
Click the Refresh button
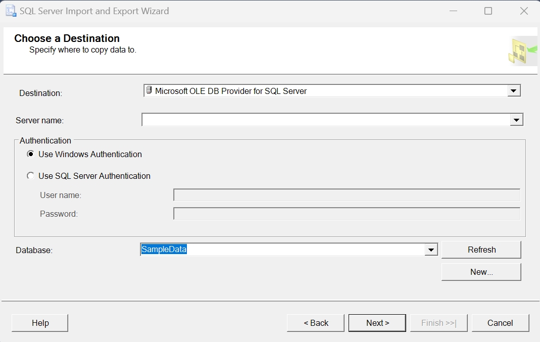[480, 250]
